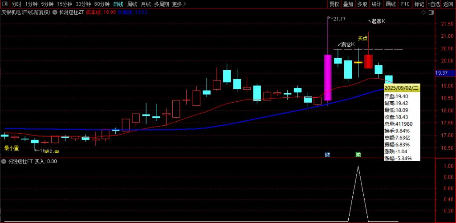456x223 pixels.
Task: Select the 分时 intraday tab
Action: tap(16, 4)
